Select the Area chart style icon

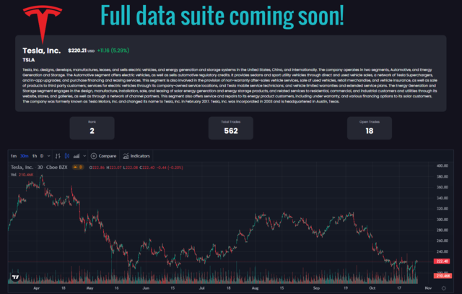pos(77,156)
